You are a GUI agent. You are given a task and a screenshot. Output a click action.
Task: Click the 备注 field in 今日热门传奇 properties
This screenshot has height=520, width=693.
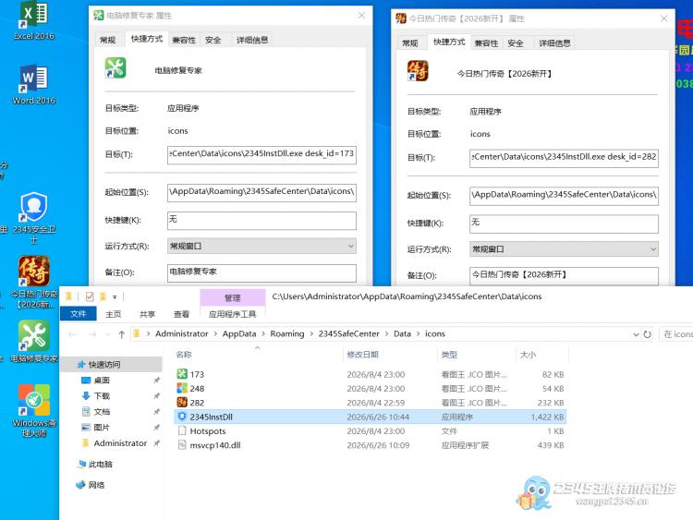pos(564,276)
